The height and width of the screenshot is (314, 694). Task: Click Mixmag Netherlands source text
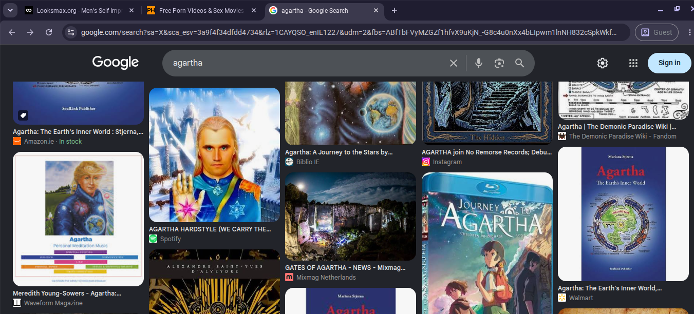click(326, 277)
